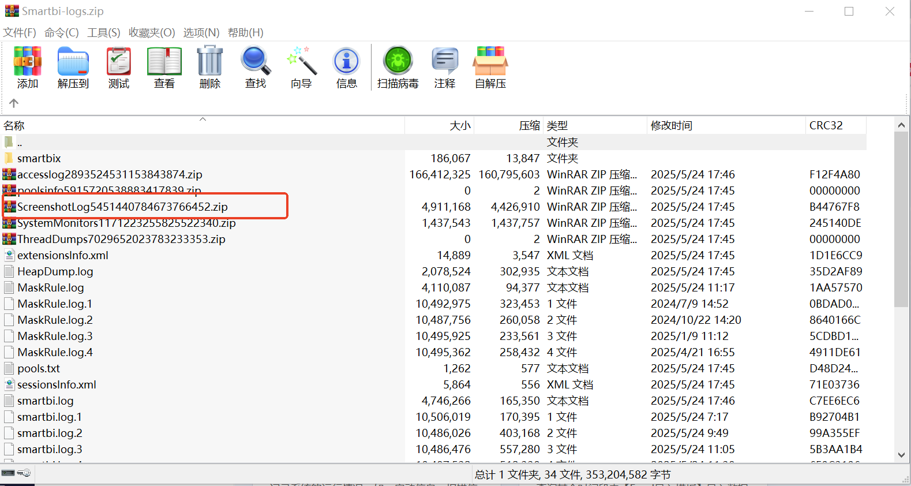Open the Tools (工具) menu
This screenshot has height=486, width=911.
point(104,33)
